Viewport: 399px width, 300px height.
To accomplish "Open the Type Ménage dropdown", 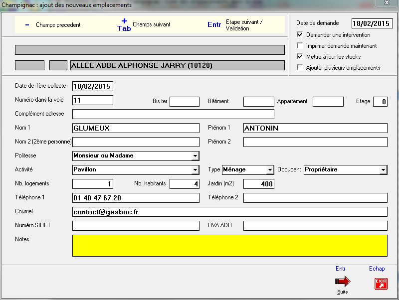I will (x=270, y=170).
